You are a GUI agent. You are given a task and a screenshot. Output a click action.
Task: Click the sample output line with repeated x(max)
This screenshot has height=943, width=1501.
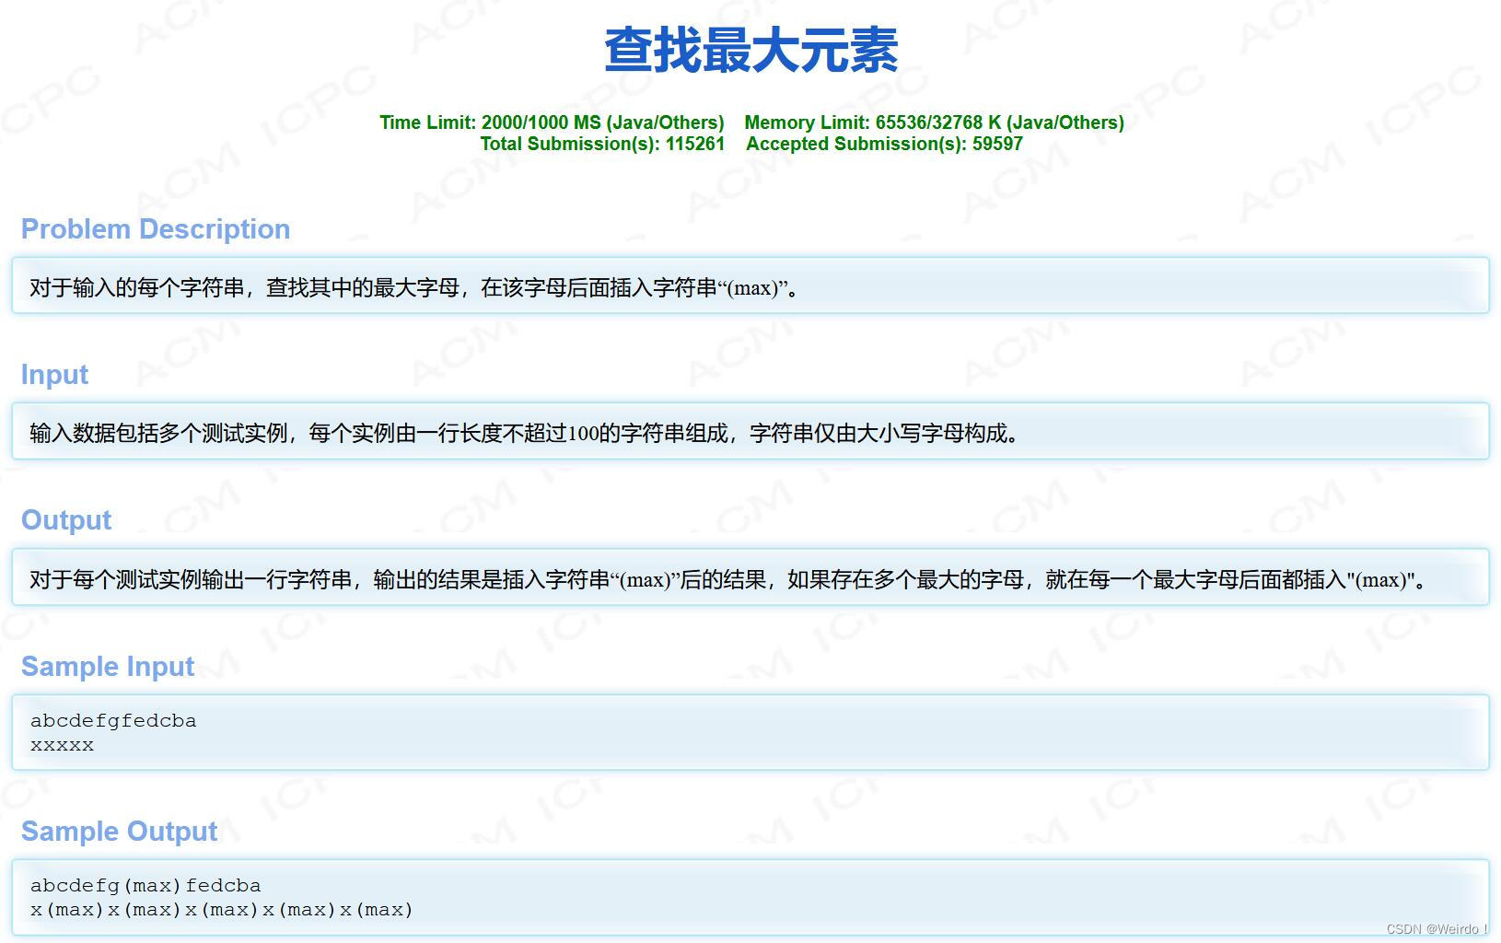(221, 909)
